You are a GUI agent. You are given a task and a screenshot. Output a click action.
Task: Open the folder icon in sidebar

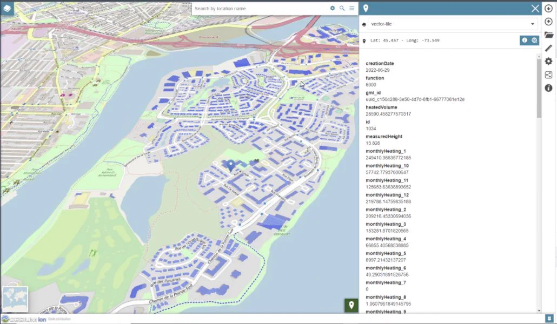pyautogui.click(x=548, y=35)
